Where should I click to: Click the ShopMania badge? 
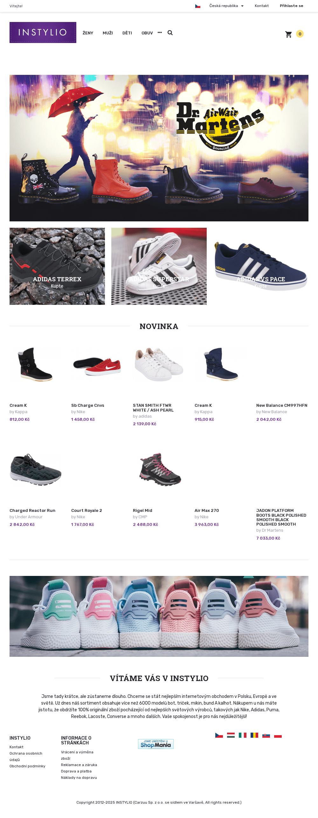click(156, 744)
